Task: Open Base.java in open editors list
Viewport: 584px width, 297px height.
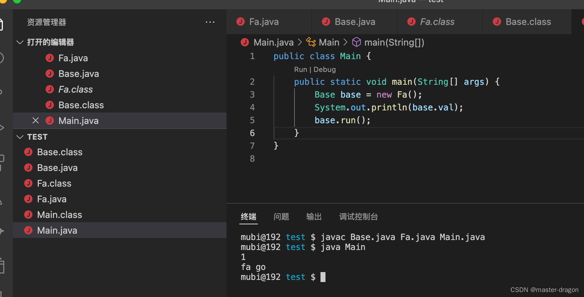Action: 120,74
